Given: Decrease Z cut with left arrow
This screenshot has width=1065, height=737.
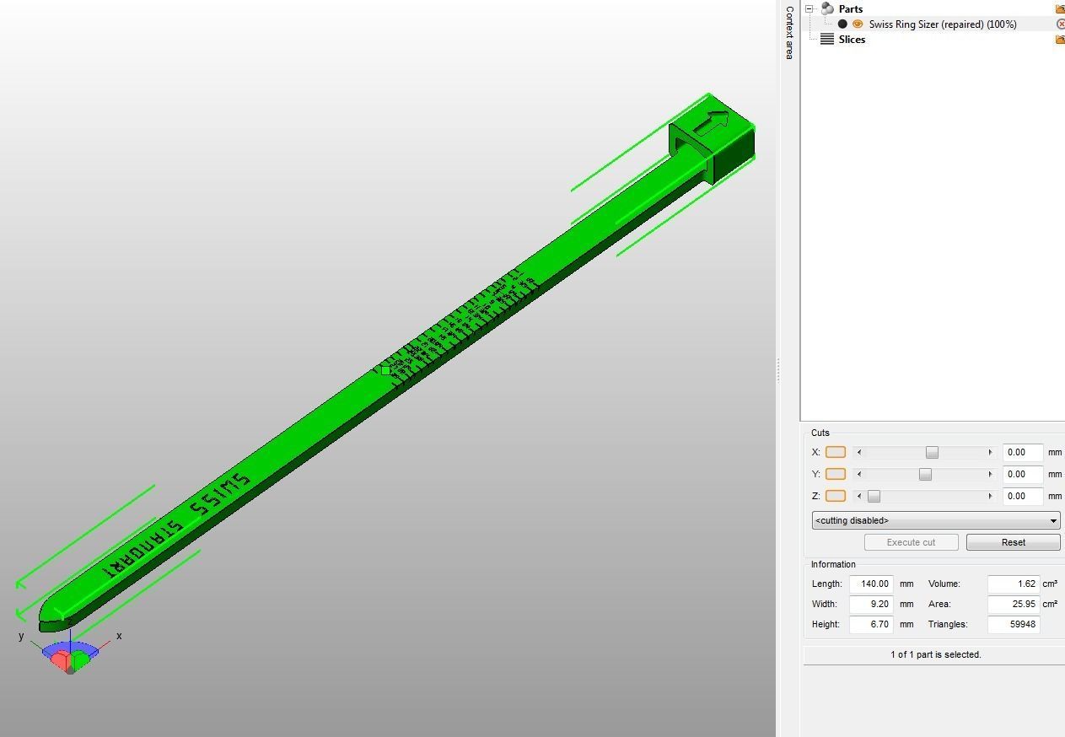Looking at the screenshot, I should pos(858,496).
